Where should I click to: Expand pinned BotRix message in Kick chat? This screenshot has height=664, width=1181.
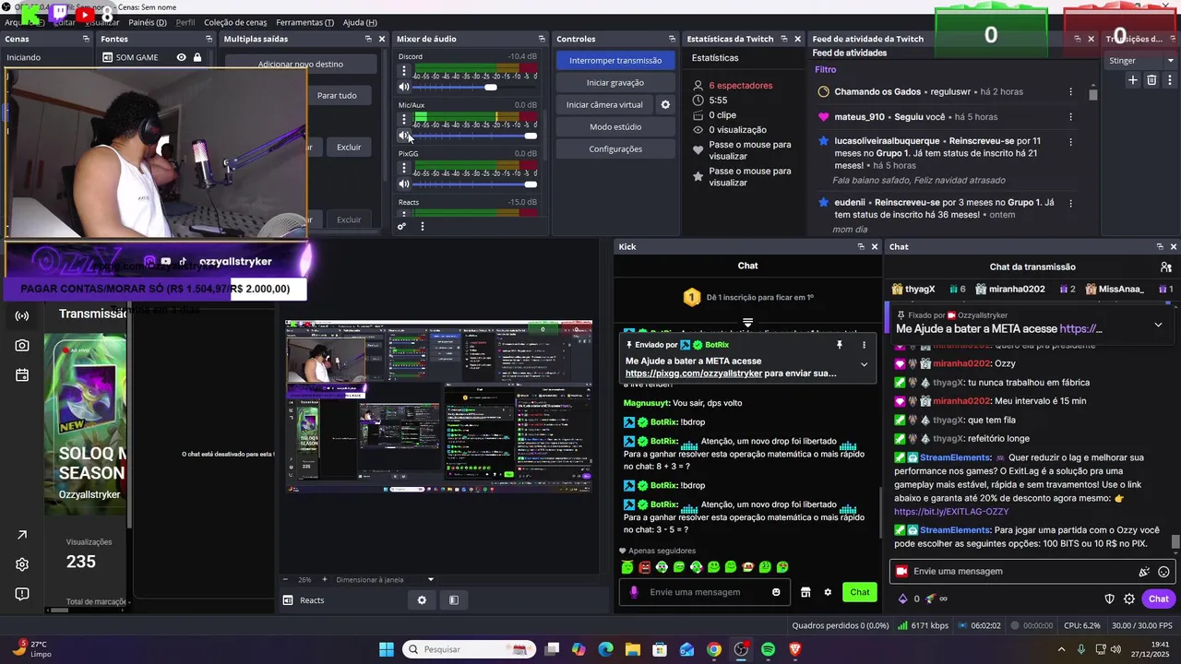pyautogui.click(x=864, y=364)
